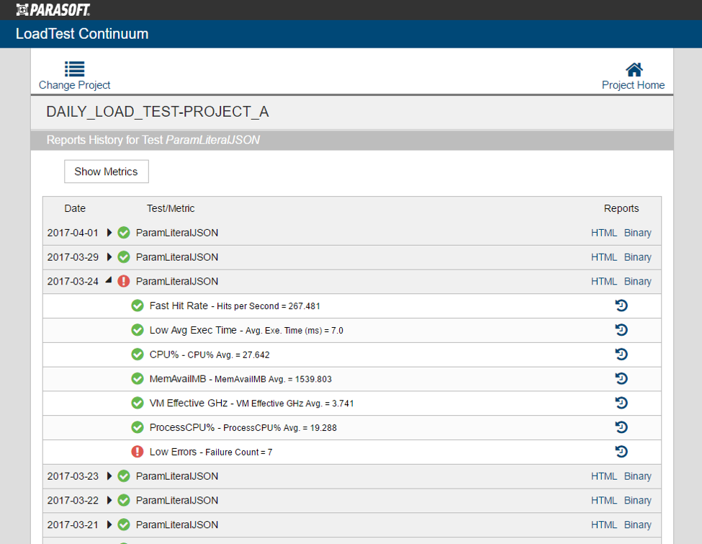Download Binary report for 2017-03-22

[637, 501]
